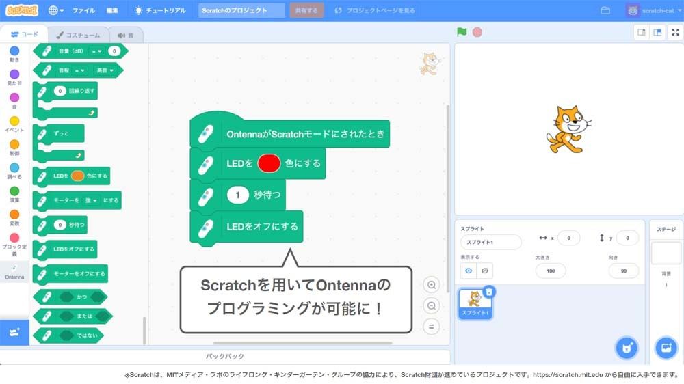Reset workspace zoom with equals icon
Image resolution: width=684 pixels, height=384 pixels.
click(x=432, y=327)
